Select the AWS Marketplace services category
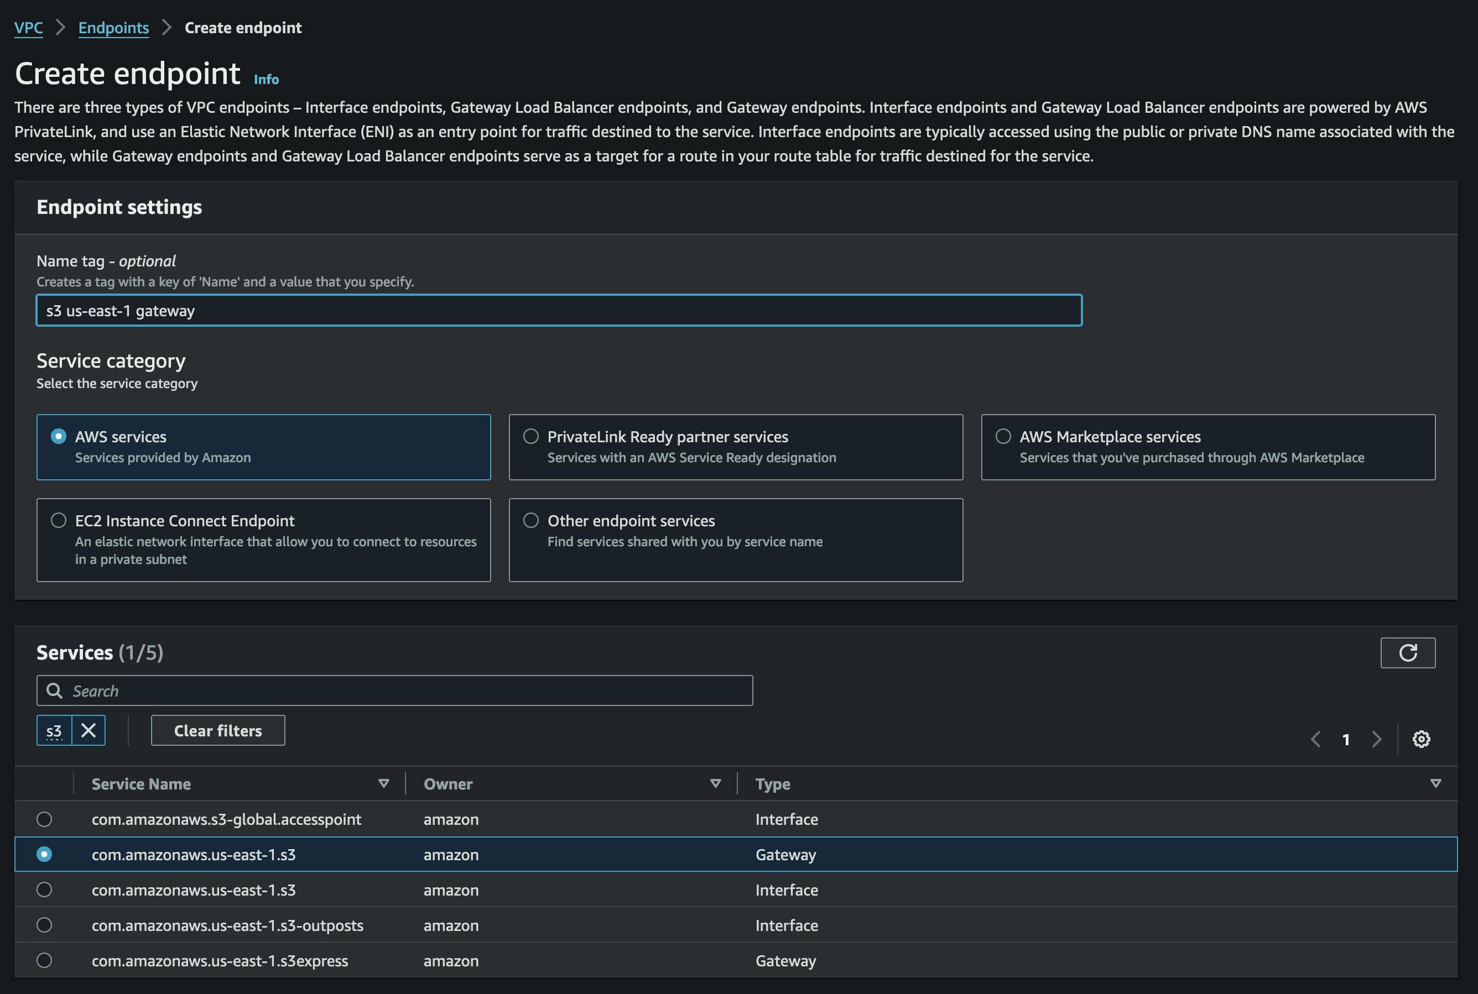Viewport: 1478px width, 994px height. (1003, 436)
